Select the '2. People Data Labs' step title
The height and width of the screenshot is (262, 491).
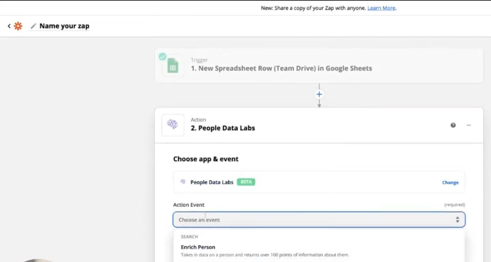pyautogui.click(x=223, y=128)
